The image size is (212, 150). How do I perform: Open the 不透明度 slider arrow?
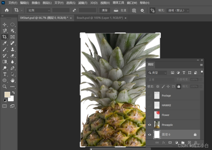201,80
